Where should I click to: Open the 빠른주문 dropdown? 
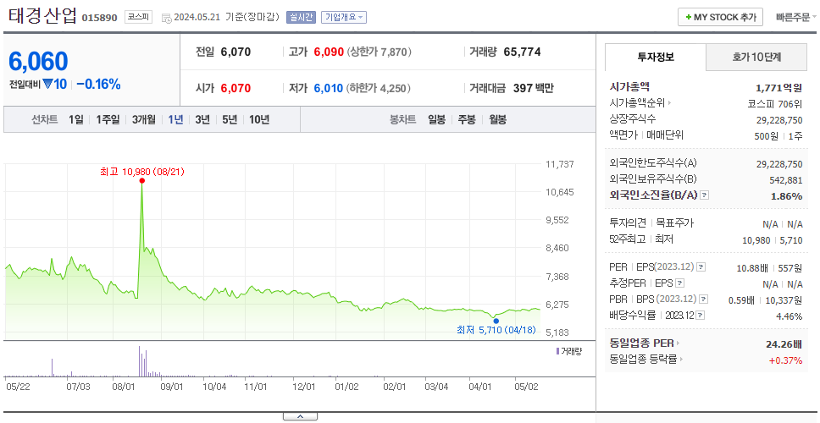(796, 17)
